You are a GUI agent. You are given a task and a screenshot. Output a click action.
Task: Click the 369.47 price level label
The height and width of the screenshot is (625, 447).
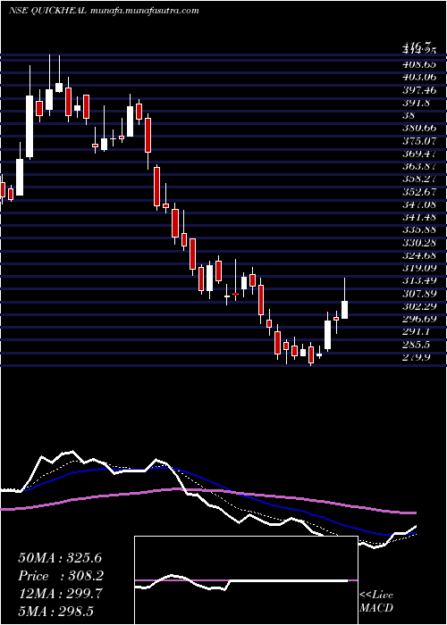420,154
